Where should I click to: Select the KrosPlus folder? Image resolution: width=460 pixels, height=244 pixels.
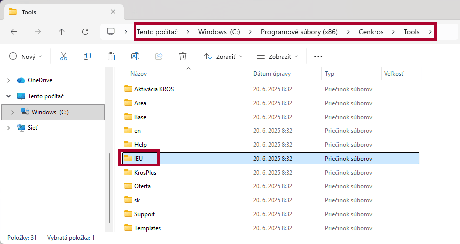click(x=145, y=173)
